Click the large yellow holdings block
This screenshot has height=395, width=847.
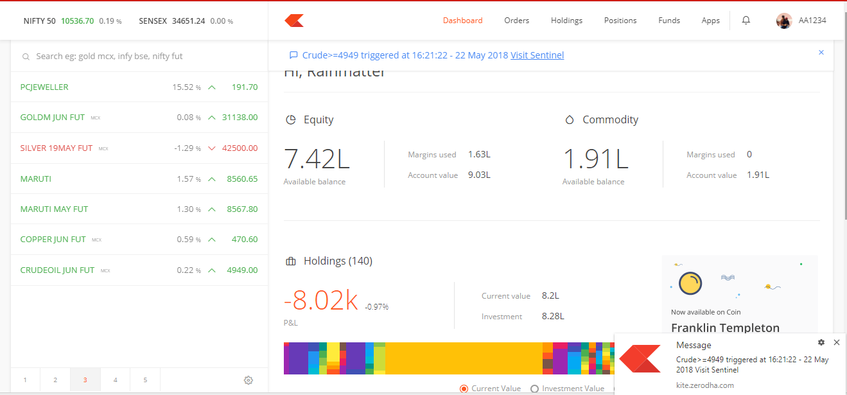pos(464,358)
